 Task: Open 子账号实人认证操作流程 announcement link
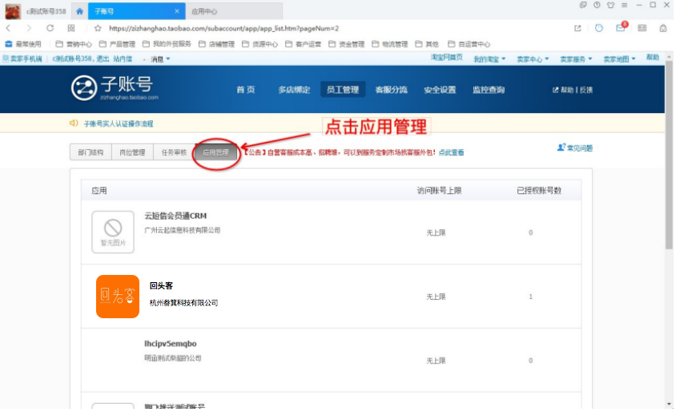click(x=119, y=123)
